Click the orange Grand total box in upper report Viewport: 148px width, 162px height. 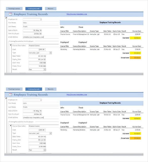tap(135, 58)
